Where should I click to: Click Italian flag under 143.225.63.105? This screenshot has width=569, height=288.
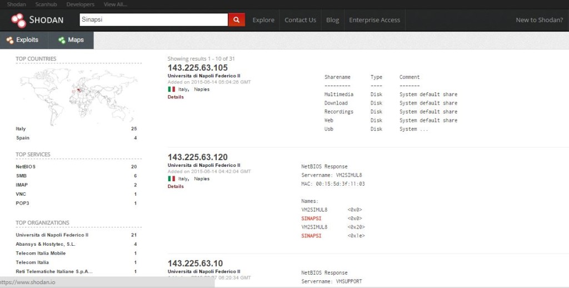(171, 89)
